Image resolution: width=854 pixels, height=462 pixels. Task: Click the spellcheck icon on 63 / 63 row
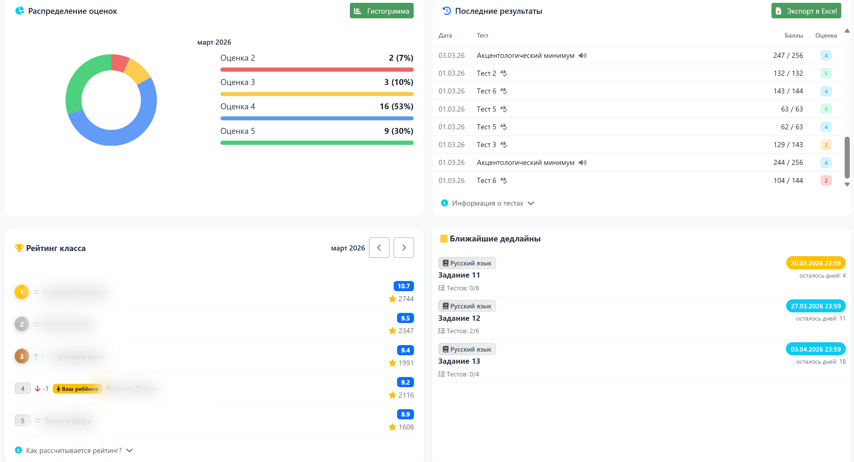[504, 109]
